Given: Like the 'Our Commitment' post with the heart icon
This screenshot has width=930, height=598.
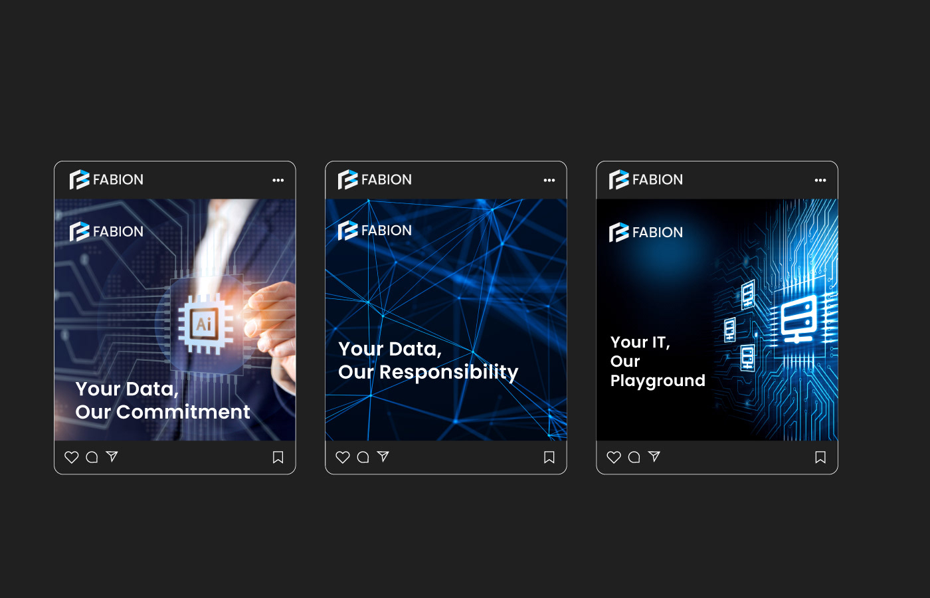Looking at the screenshot, I should (72, 457).
